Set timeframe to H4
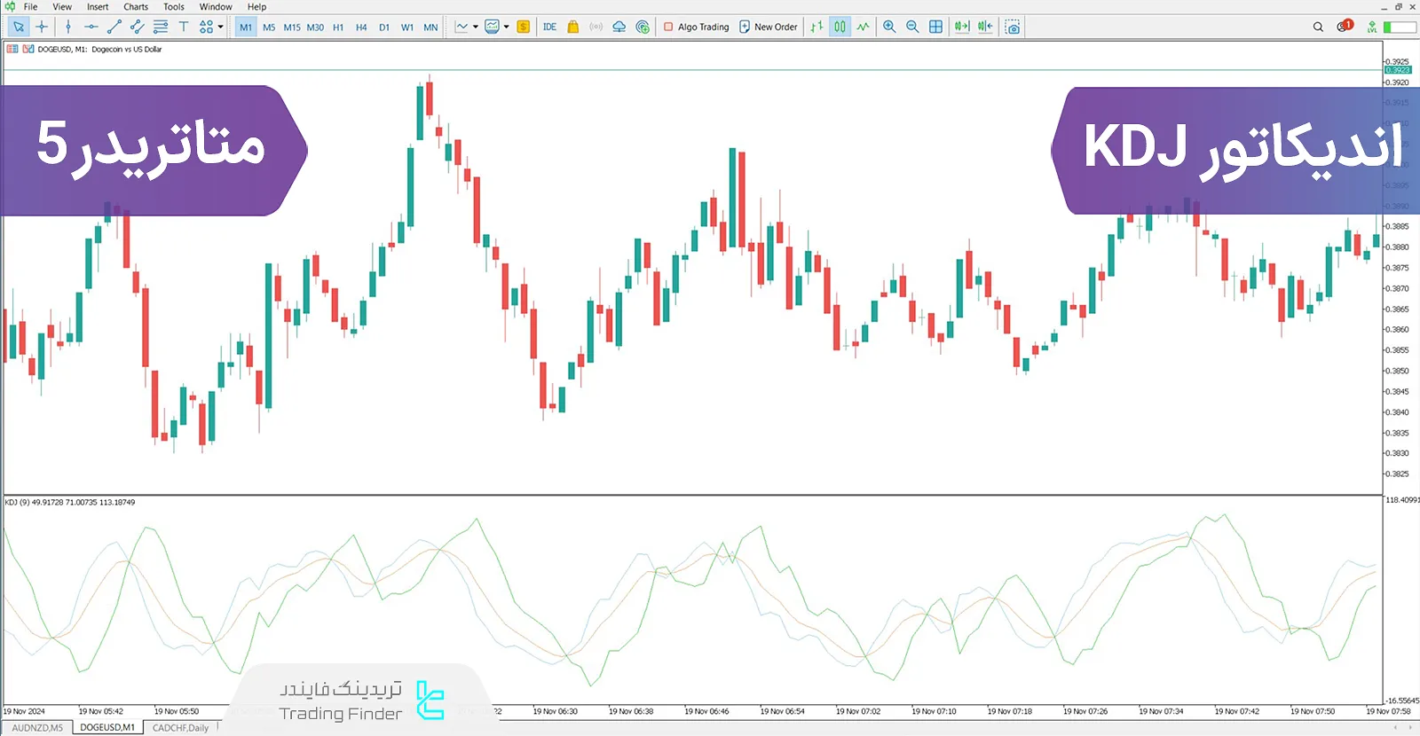1420x736 pixels. point(361,27)
